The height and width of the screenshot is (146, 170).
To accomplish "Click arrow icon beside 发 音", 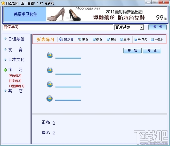I will point(5,50).
